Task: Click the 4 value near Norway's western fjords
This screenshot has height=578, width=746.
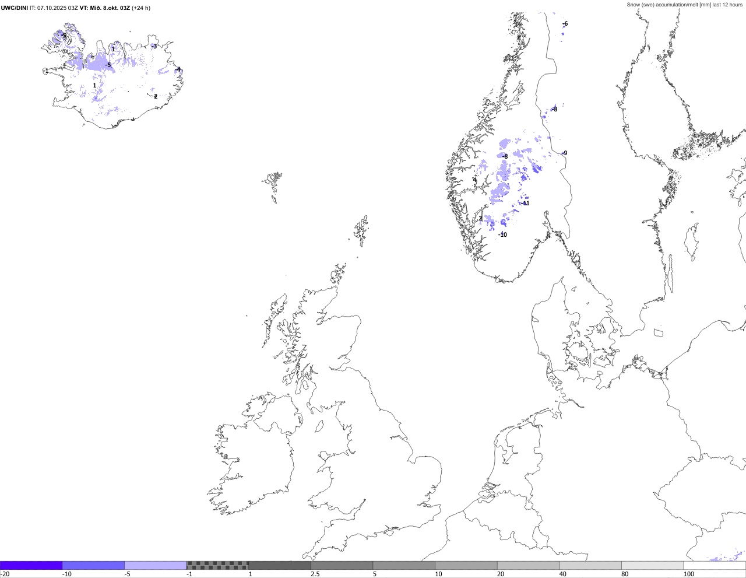Action: (x=474, y=180)
